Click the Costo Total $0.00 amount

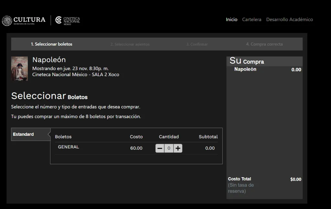[x=295, y=179]
